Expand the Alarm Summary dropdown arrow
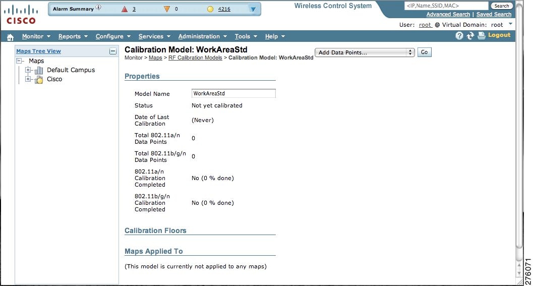Screen dimensions: 533x286 point(253,9)
